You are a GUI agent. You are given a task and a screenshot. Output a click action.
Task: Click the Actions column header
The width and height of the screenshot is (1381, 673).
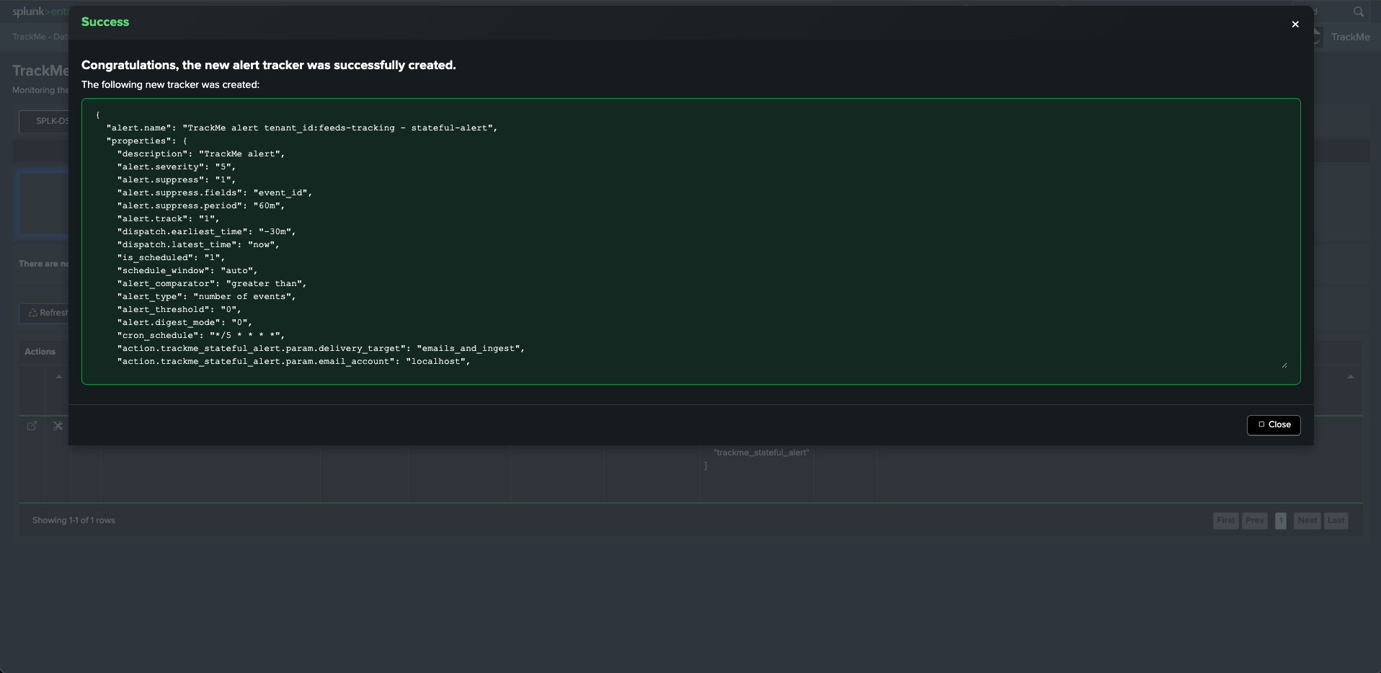(40, 352)
